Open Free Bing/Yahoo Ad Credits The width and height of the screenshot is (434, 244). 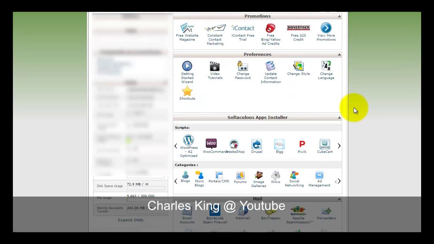pyautogui.click(x=271, y=34)
